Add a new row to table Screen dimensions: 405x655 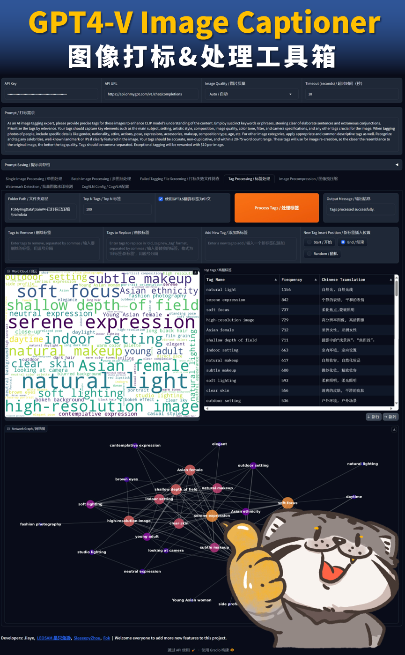click(373, 417)
